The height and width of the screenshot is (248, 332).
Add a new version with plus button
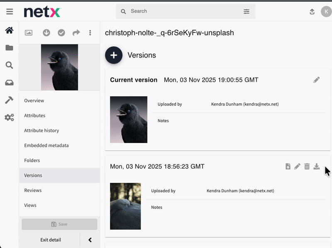point(114,55)
